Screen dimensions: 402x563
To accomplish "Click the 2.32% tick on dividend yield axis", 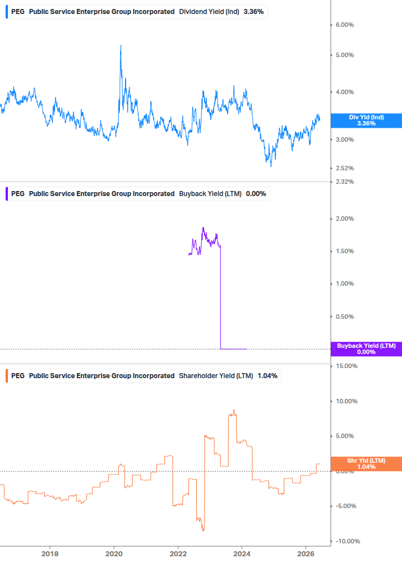I will tap(345, 182).
